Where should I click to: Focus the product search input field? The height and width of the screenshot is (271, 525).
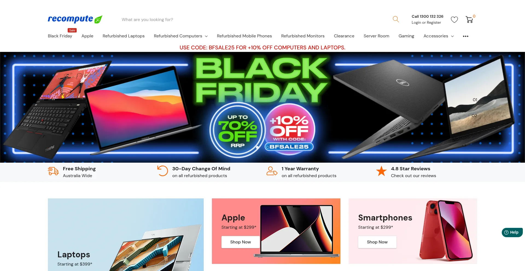tap(254, 20)
